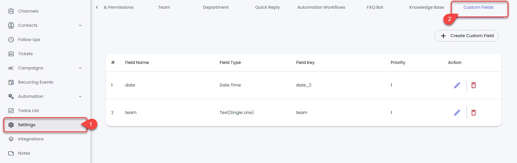This screenshot has height=163, width=517.
Task: Delete the team custom field
Action: (473, 113)
